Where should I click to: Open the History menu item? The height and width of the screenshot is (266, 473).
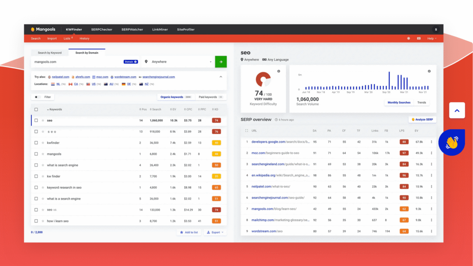pyautogui.click(x=85, y=39)
